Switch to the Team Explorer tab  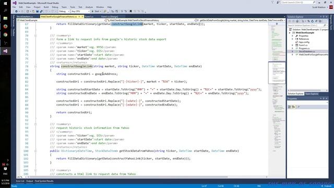coord(312,94)
